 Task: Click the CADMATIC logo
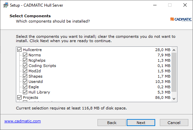click(x=181, y=19)
